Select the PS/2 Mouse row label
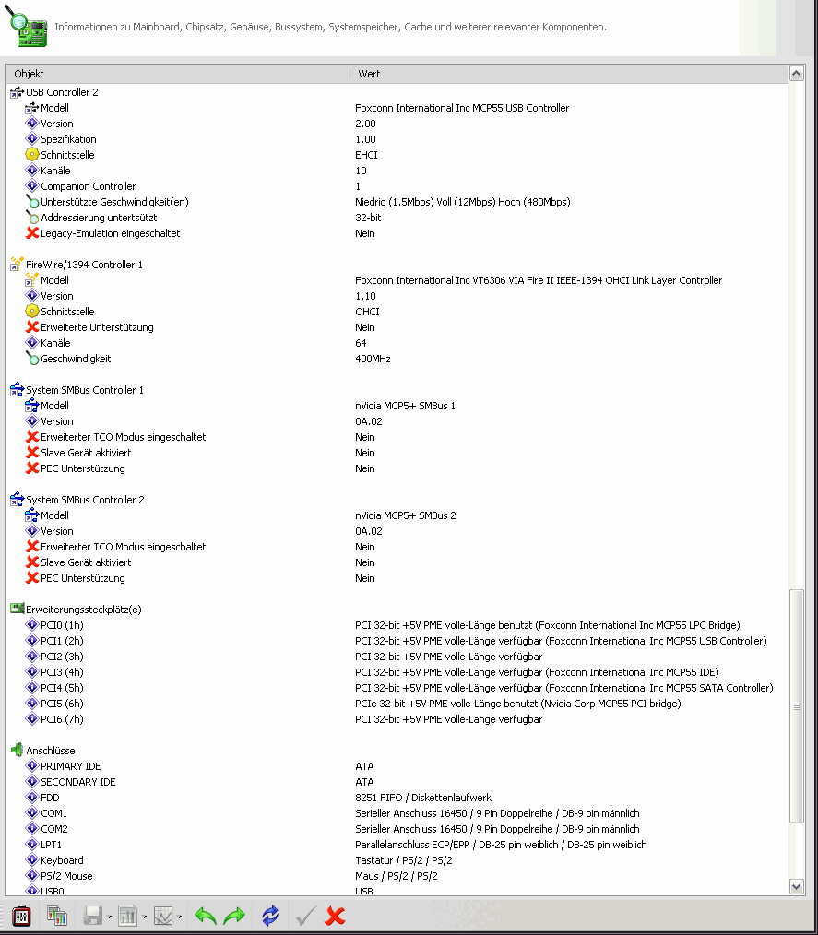Viewport: 818px width, 935px height. point(66,875)
